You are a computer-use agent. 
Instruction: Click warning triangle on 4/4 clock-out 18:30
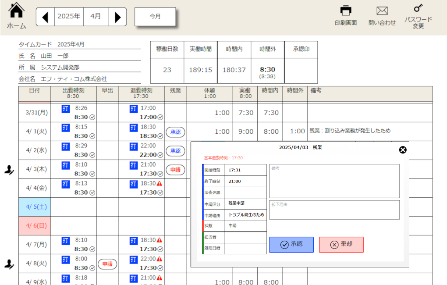pos(160,183)
